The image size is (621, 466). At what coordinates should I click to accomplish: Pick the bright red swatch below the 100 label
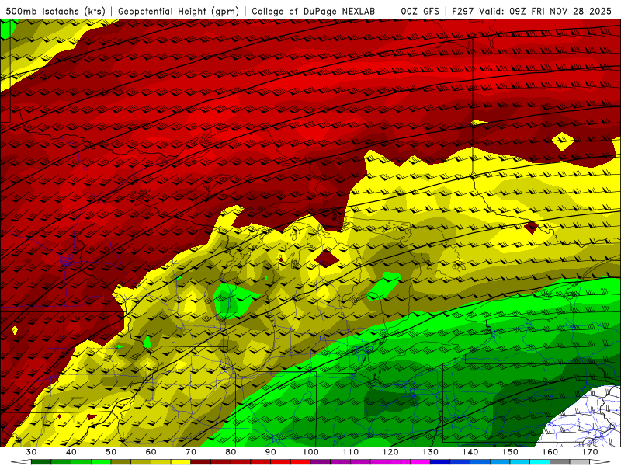300,462
